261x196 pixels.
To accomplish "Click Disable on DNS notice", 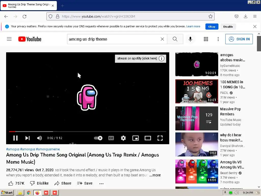I will tap(228, 27).
